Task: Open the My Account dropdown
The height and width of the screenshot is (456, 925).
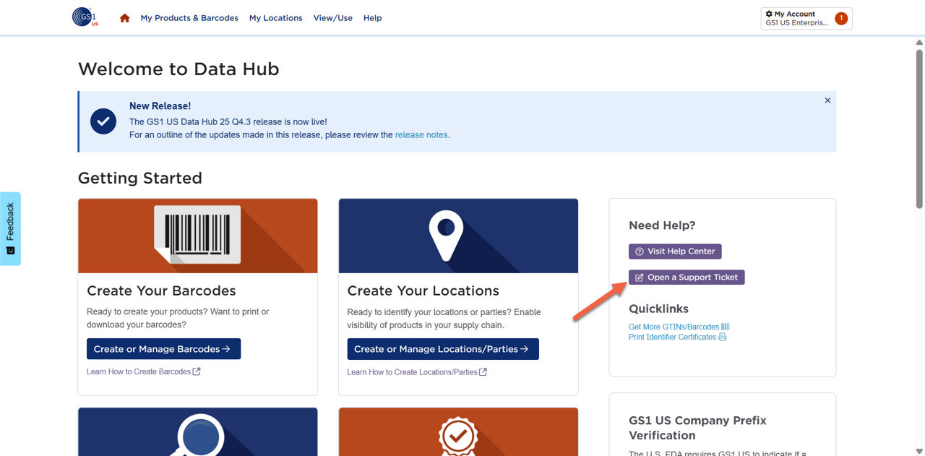Action: click(x=796, y=18)
